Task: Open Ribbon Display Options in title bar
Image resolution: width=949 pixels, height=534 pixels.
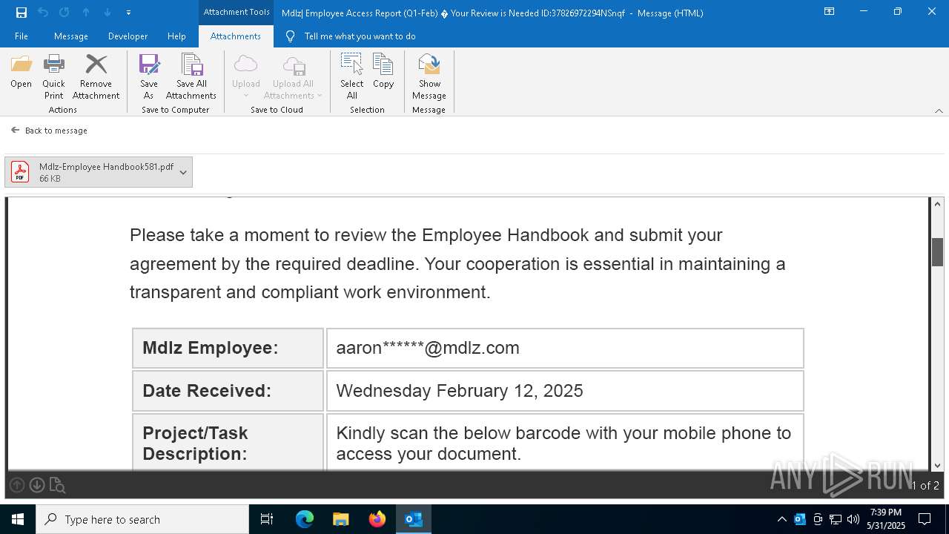Action: pos(829,11)
